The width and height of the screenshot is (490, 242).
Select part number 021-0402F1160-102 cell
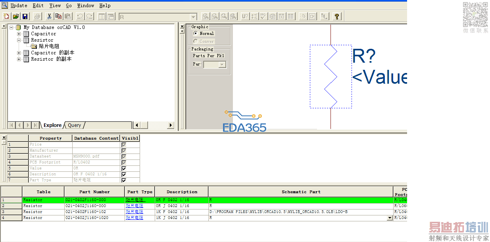[94, 212]
